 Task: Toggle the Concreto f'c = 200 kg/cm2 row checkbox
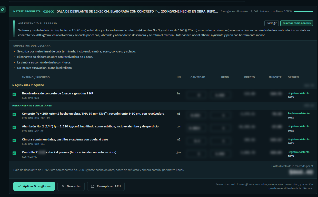(14, 115)
